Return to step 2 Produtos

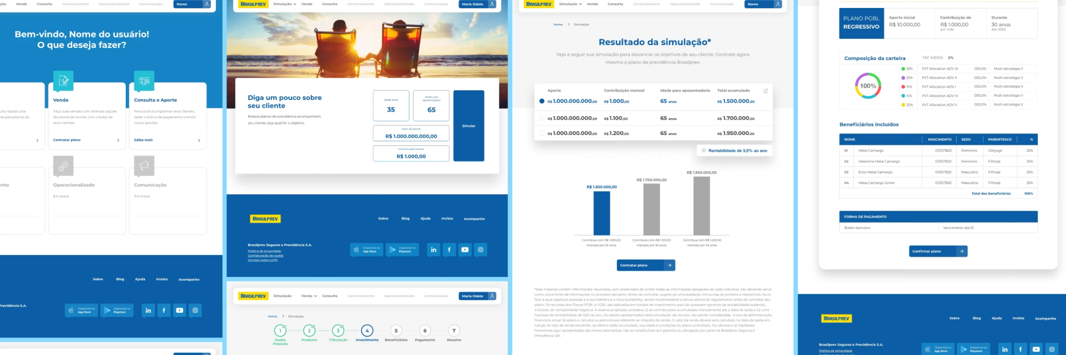pos(310,331)
